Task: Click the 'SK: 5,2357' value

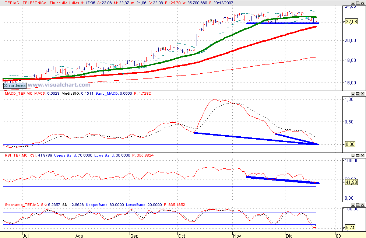Action: pos(51,205)
